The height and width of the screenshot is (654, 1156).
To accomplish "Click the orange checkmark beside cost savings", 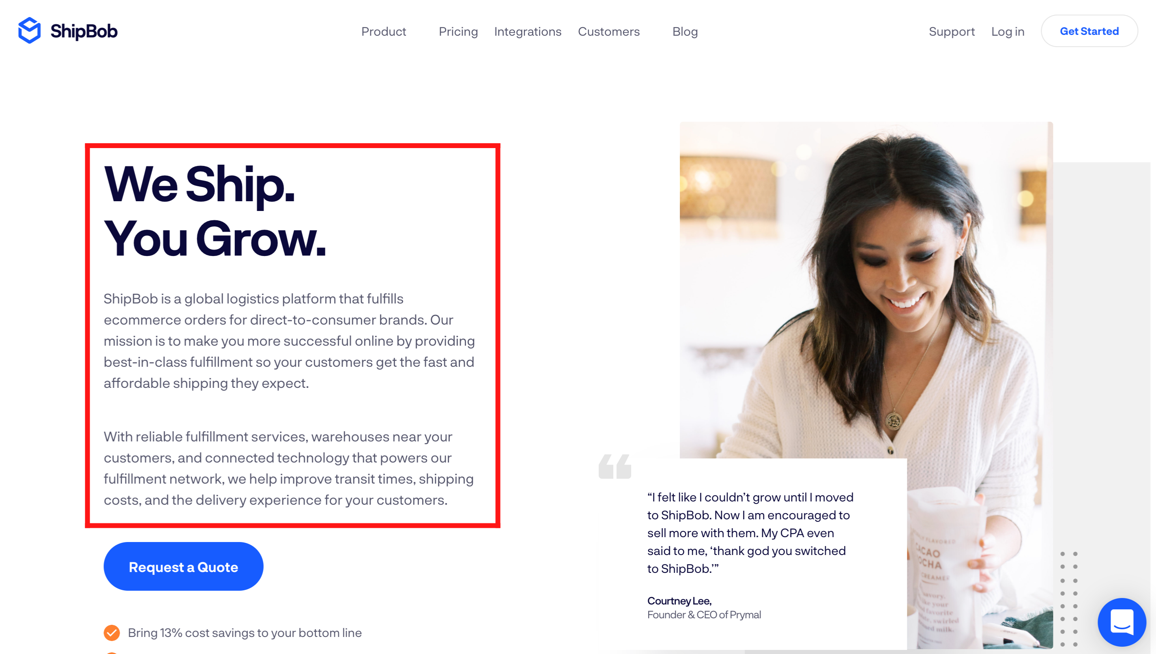I will [112, 632].
